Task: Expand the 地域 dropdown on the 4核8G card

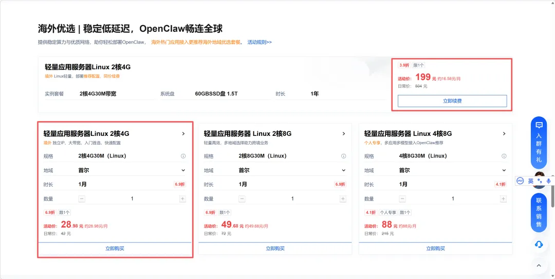Action: (453, 170)
